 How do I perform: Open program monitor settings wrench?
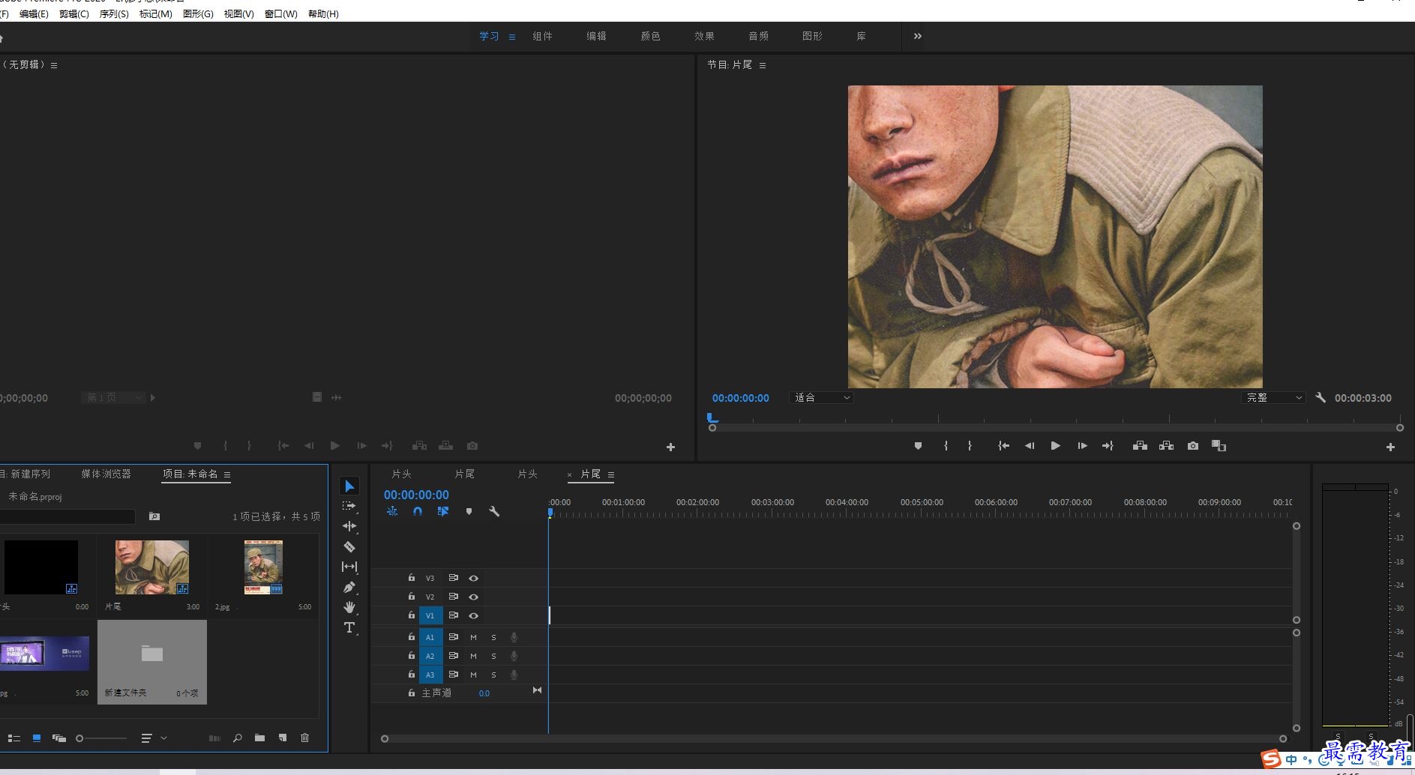pos(1321,398)
